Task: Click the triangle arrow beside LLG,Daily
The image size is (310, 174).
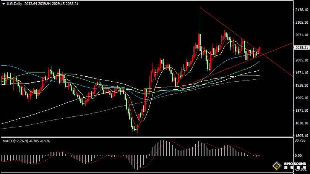Action: pyautogui.click(x=3, y=3)
